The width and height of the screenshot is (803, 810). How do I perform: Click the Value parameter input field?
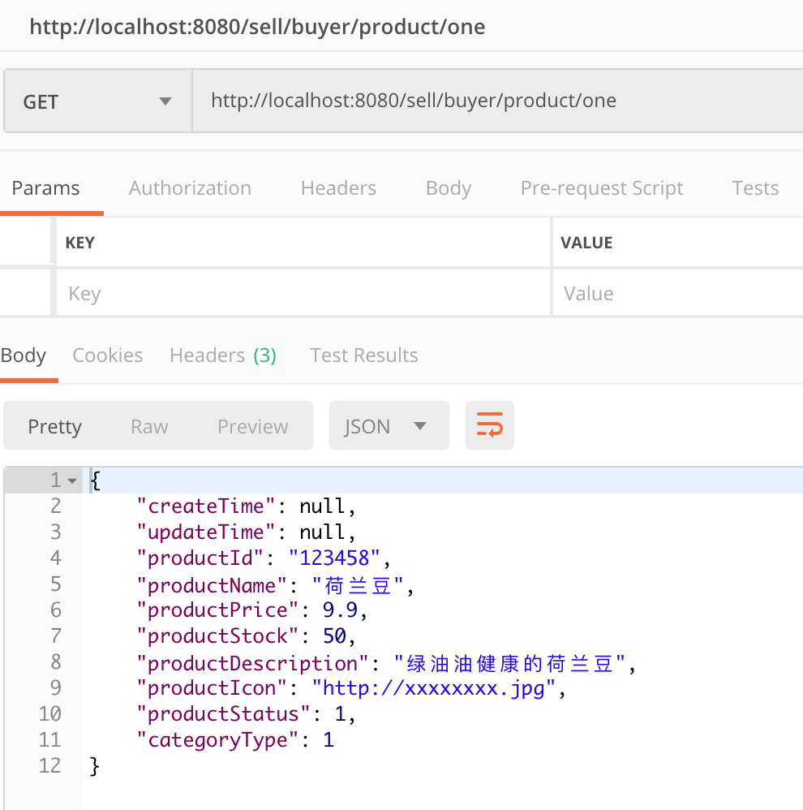676,293
